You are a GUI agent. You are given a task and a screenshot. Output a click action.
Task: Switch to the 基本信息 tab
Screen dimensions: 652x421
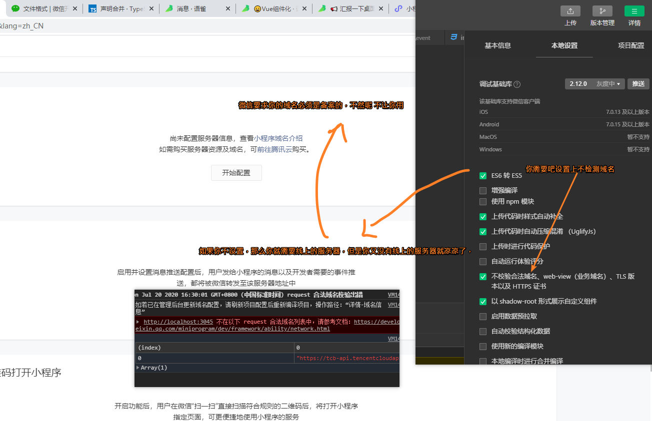click(498, 45)
